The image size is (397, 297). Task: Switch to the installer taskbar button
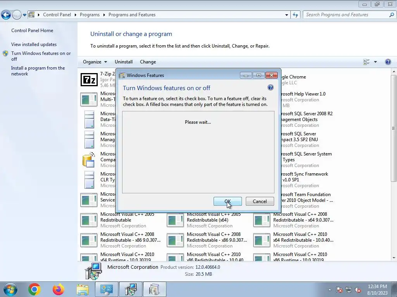(x=131, y=289)
